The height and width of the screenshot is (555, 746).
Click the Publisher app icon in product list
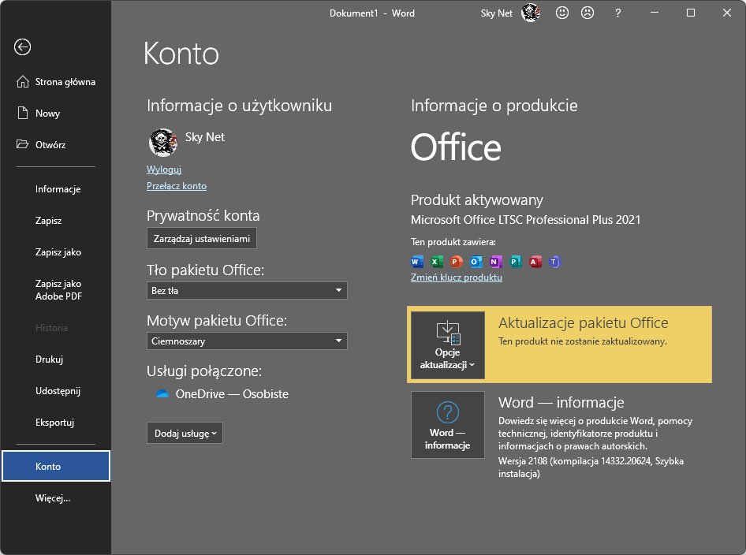[x=515, y=262]
